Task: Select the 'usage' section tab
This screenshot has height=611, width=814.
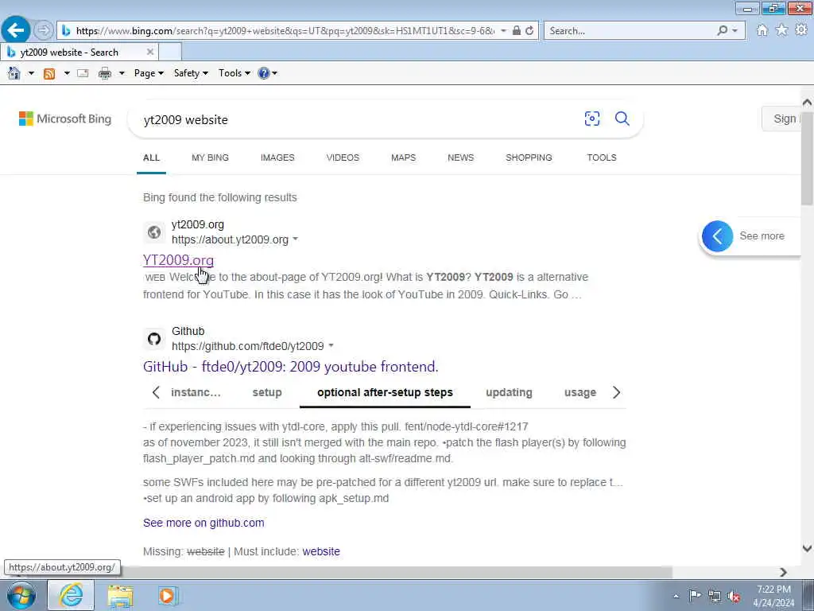Action: click(579, 392)
